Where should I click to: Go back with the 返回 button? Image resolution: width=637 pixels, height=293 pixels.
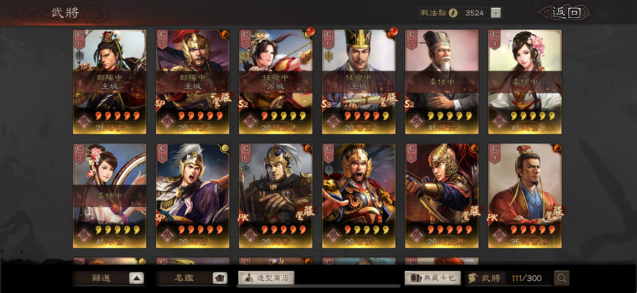point(565,13)
